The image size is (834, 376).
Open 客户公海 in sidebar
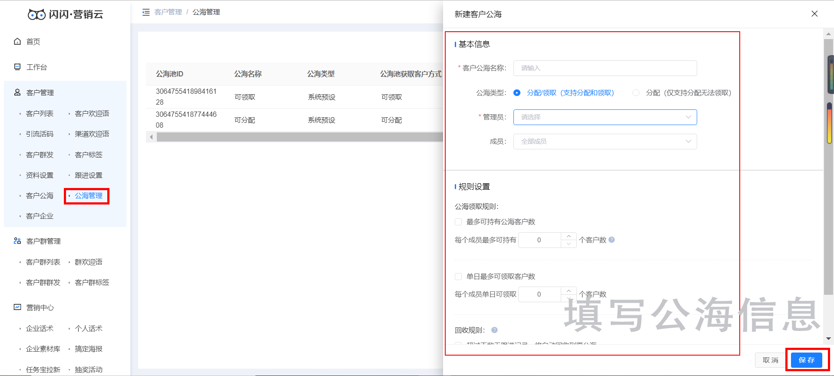(x=40, y=195)
